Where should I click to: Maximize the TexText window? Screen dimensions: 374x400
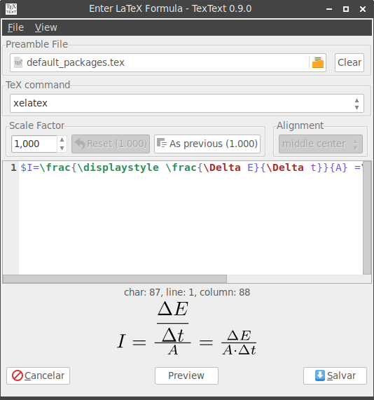pos(346,9)
